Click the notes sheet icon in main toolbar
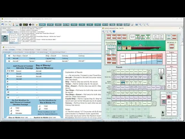Screen dimensions: 185x139 click(132, 25)
